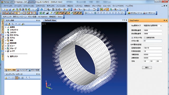Toggle the 法線逆方向 checkbox
Image resolution: width=169 pixels, height=95 pixels.
[145, 37]
